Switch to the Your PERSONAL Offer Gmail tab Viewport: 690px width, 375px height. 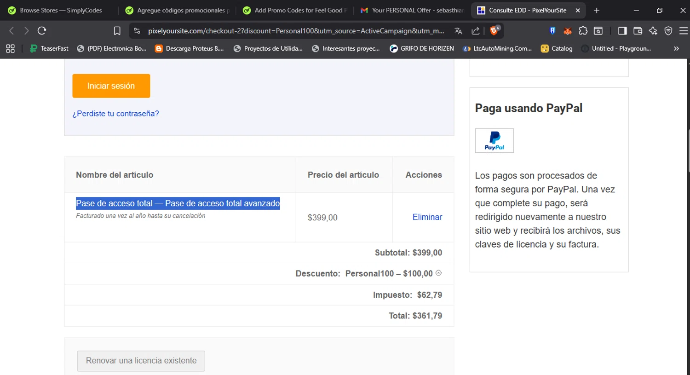[x=412, y=10]
